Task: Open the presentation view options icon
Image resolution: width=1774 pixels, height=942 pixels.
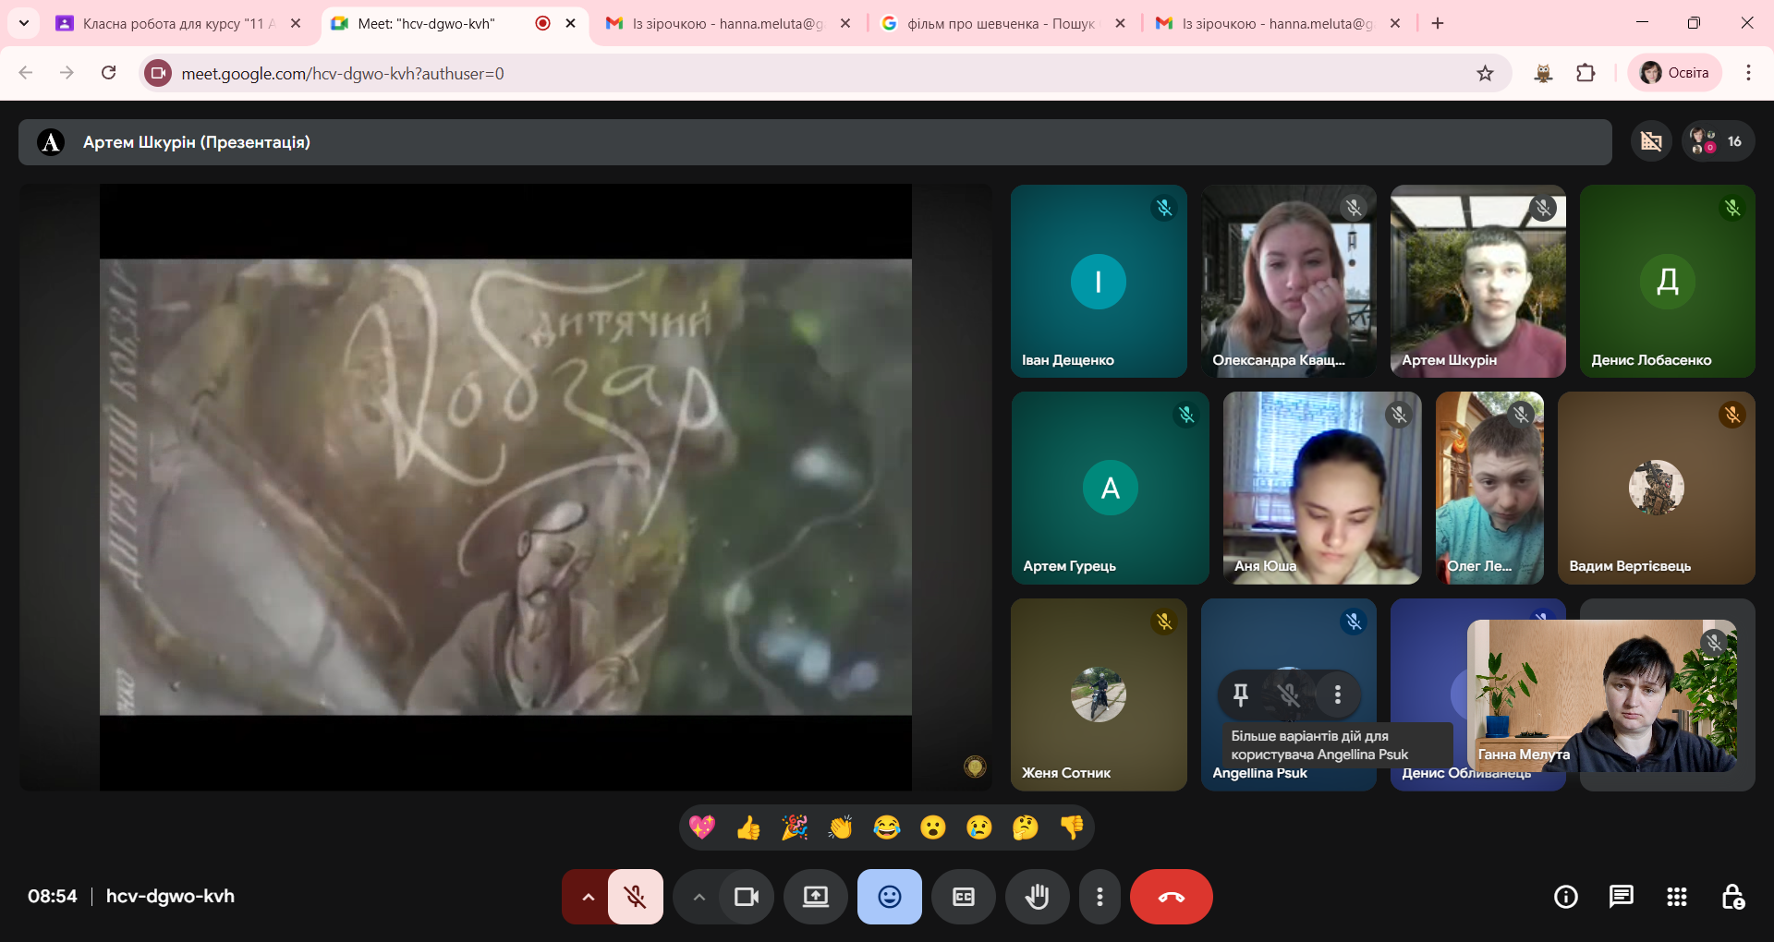Action: [1651, 141]
